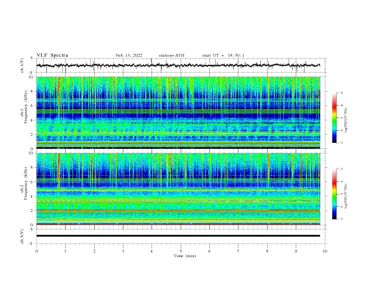Click the ch.1 voltage waveform trace

pos(178,65)
